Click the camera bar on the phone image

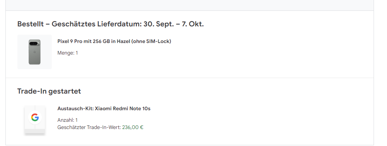pos(34,44)
